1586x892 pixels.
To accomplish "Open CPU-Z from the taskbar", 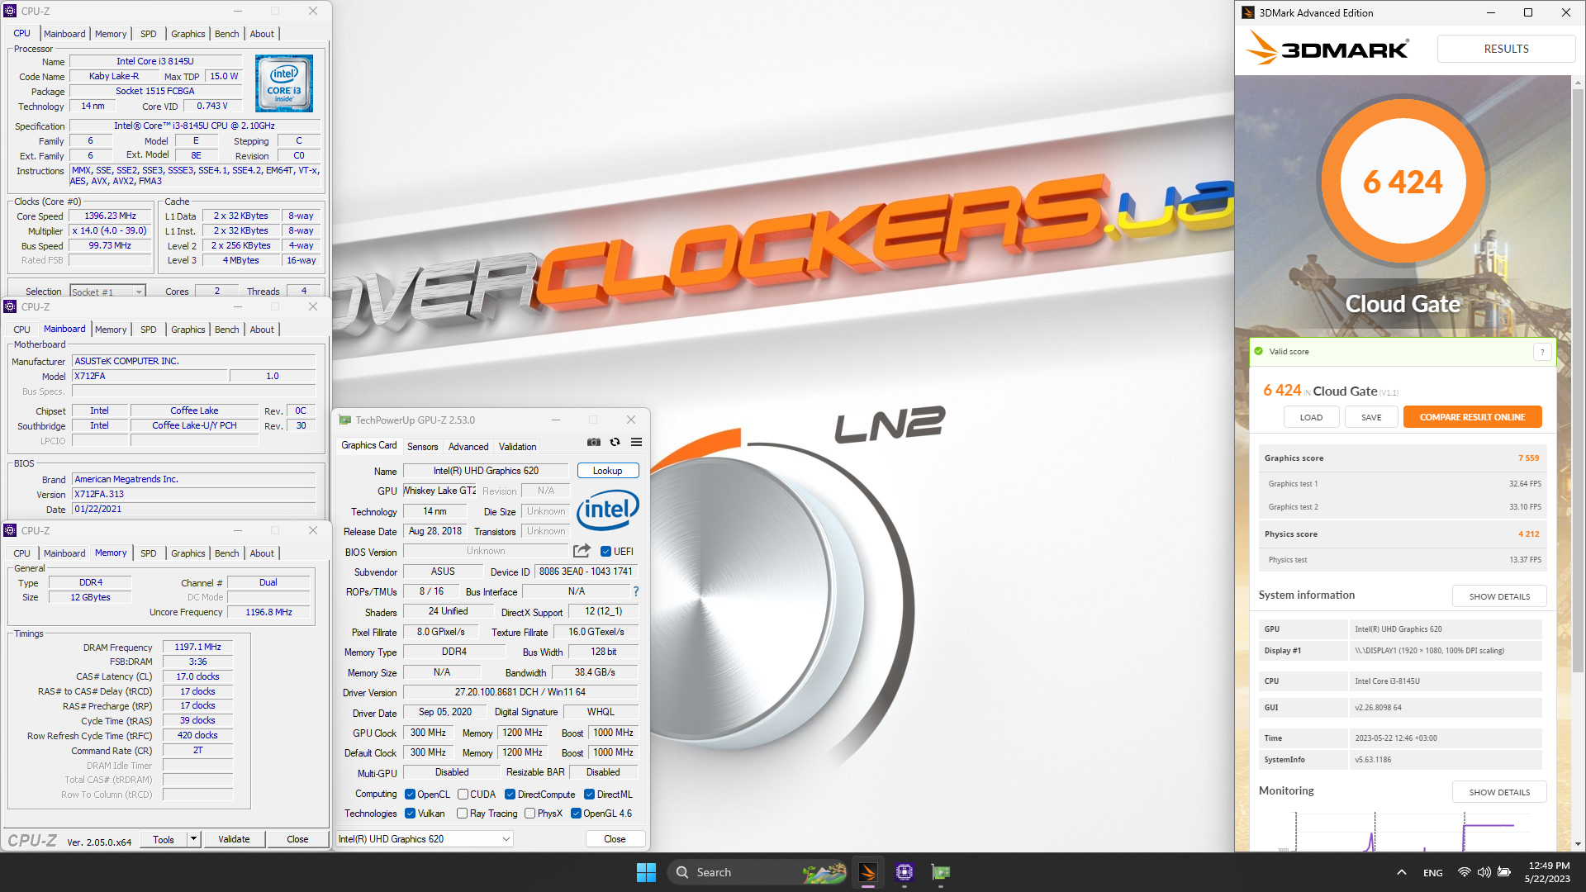I will coord(905,872).
